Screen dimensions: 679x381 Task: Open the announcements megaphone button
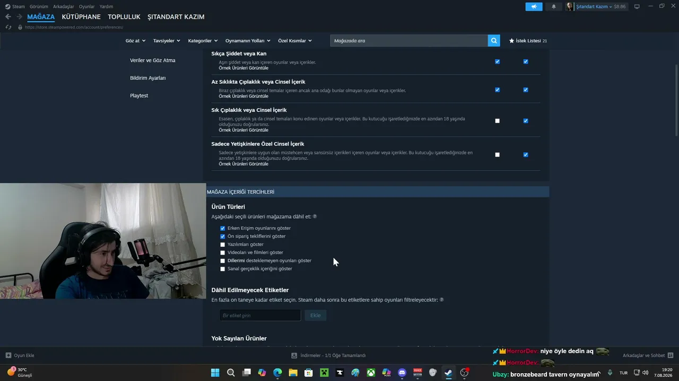coord(534,6)
